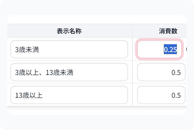Click the cut-off element beside 0.25 field

186,49
